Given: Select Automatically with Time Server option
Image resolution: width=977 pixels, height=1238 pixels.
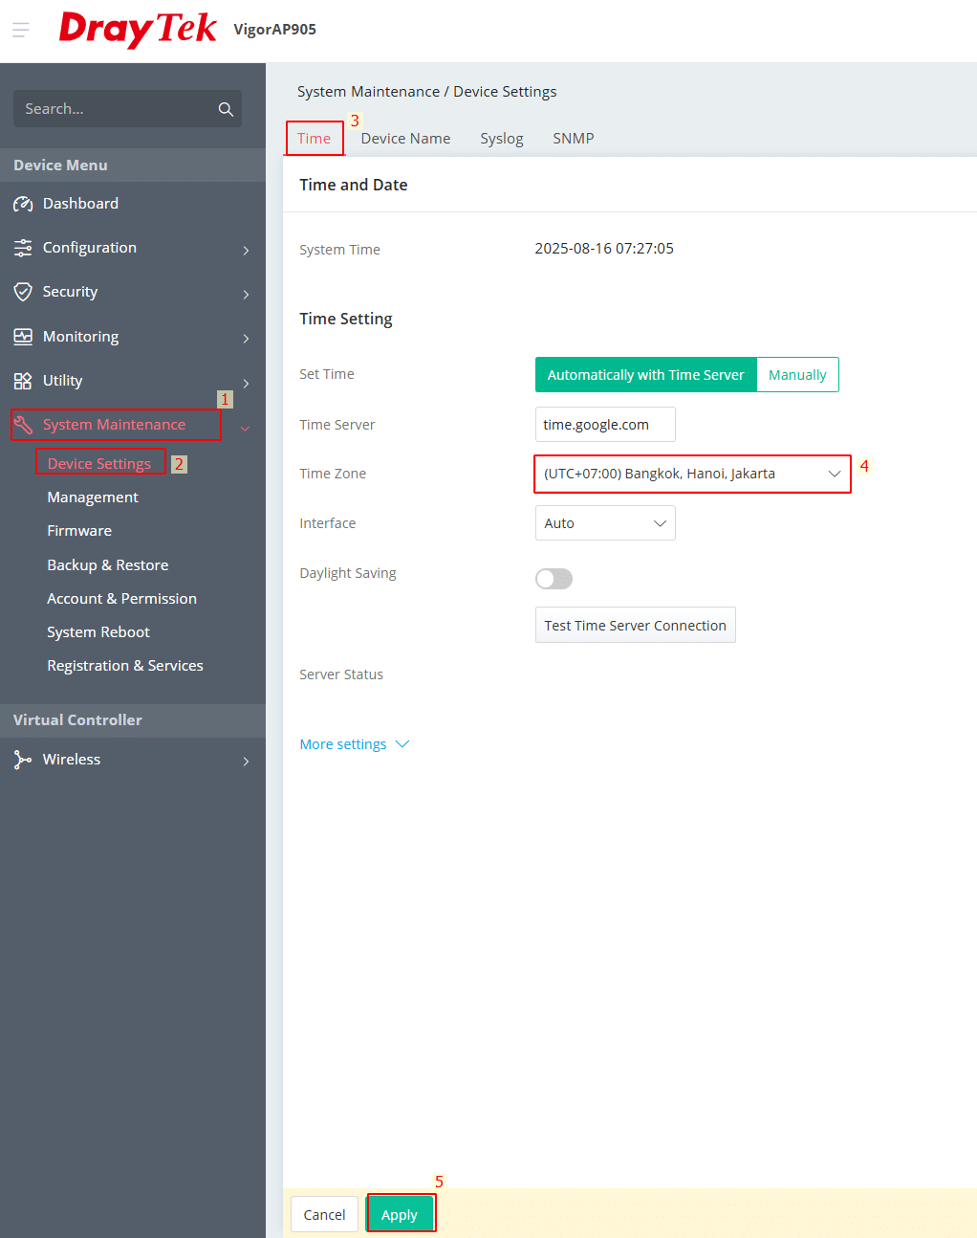Looking at the screenshot, I should (645, 375).
